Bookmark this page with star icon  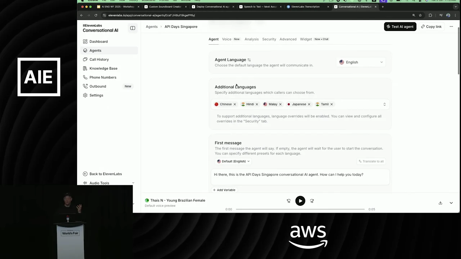420,15
